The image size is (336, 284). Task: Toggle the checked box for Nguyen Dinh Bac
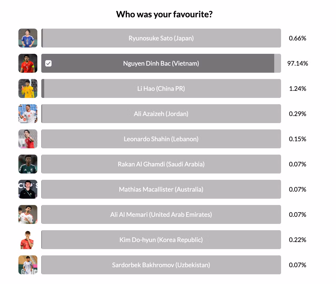pos(48,63)
